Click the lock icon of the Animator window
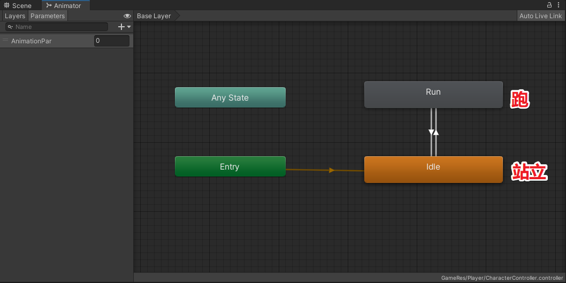Image resolution: width=566 pixels, height=283 pixels. [x=549, y=5]
